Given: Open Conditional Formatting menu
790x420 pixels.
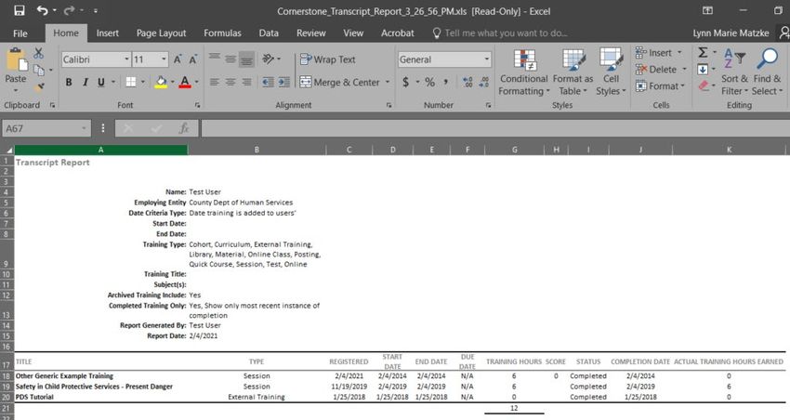Looking at the screenshot, I should (x=524, y=72).
